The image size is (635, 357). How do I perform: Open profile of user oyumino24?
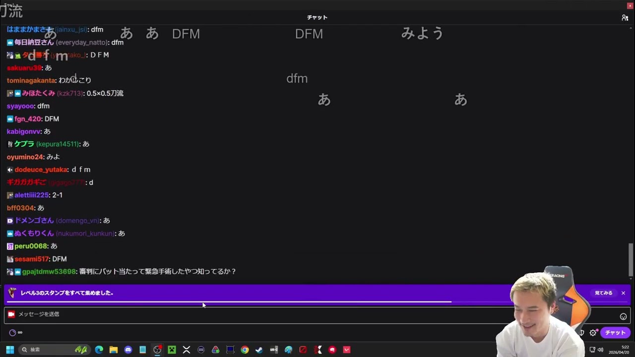[x=25, y=157]
